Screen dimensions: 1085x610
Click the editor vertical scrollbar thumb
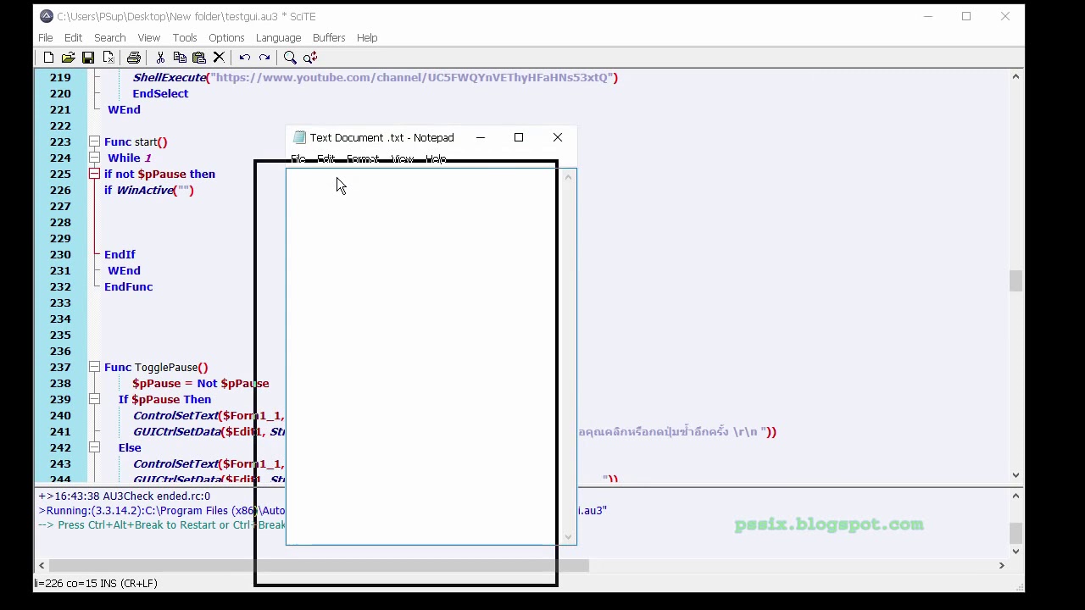click(x=1015, y=280)
